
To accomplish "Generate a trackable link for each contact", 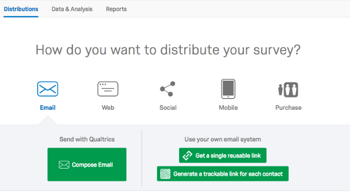I will [x=223, y=174].
